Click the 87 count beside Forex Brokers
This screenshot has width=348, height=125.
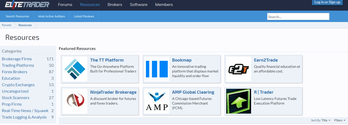click(x=51, y=72)
